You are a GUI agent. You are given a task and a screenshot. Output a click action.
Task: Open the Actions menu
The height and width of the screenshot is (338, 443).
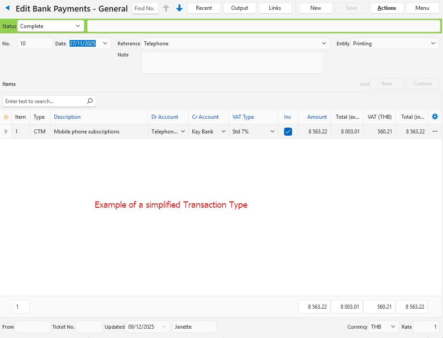click(x=386, y=8)
